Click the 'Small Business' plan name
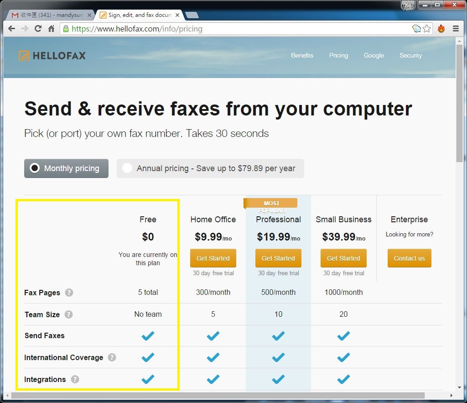Screen dimensions: 467x403 [x=343, y=220]
